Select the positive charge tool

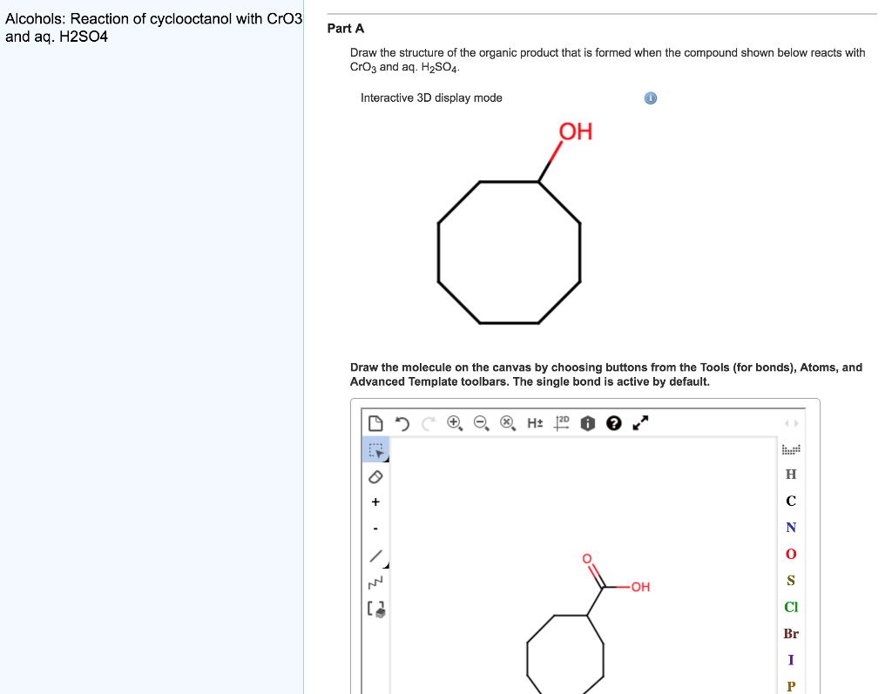pos(375,502)
